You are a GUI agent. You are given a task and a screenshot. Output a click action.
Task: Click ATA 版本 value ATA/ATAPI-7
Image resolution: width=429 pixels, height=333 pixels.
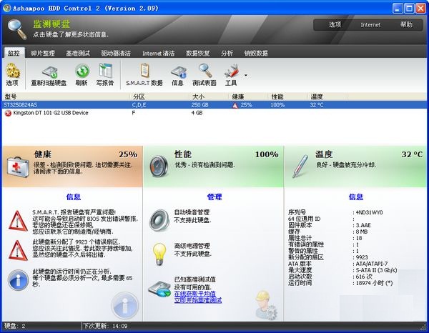(x=372, y=264)
